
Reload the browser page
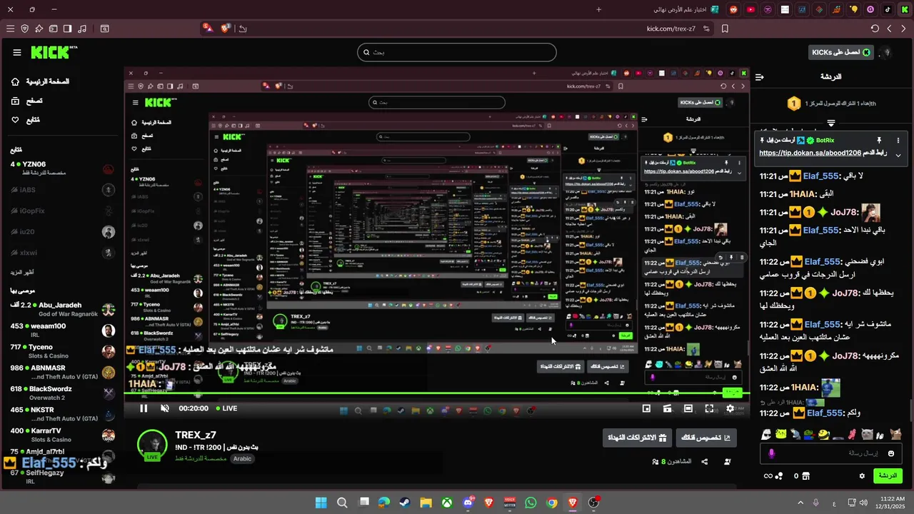(x=875, y=29)
